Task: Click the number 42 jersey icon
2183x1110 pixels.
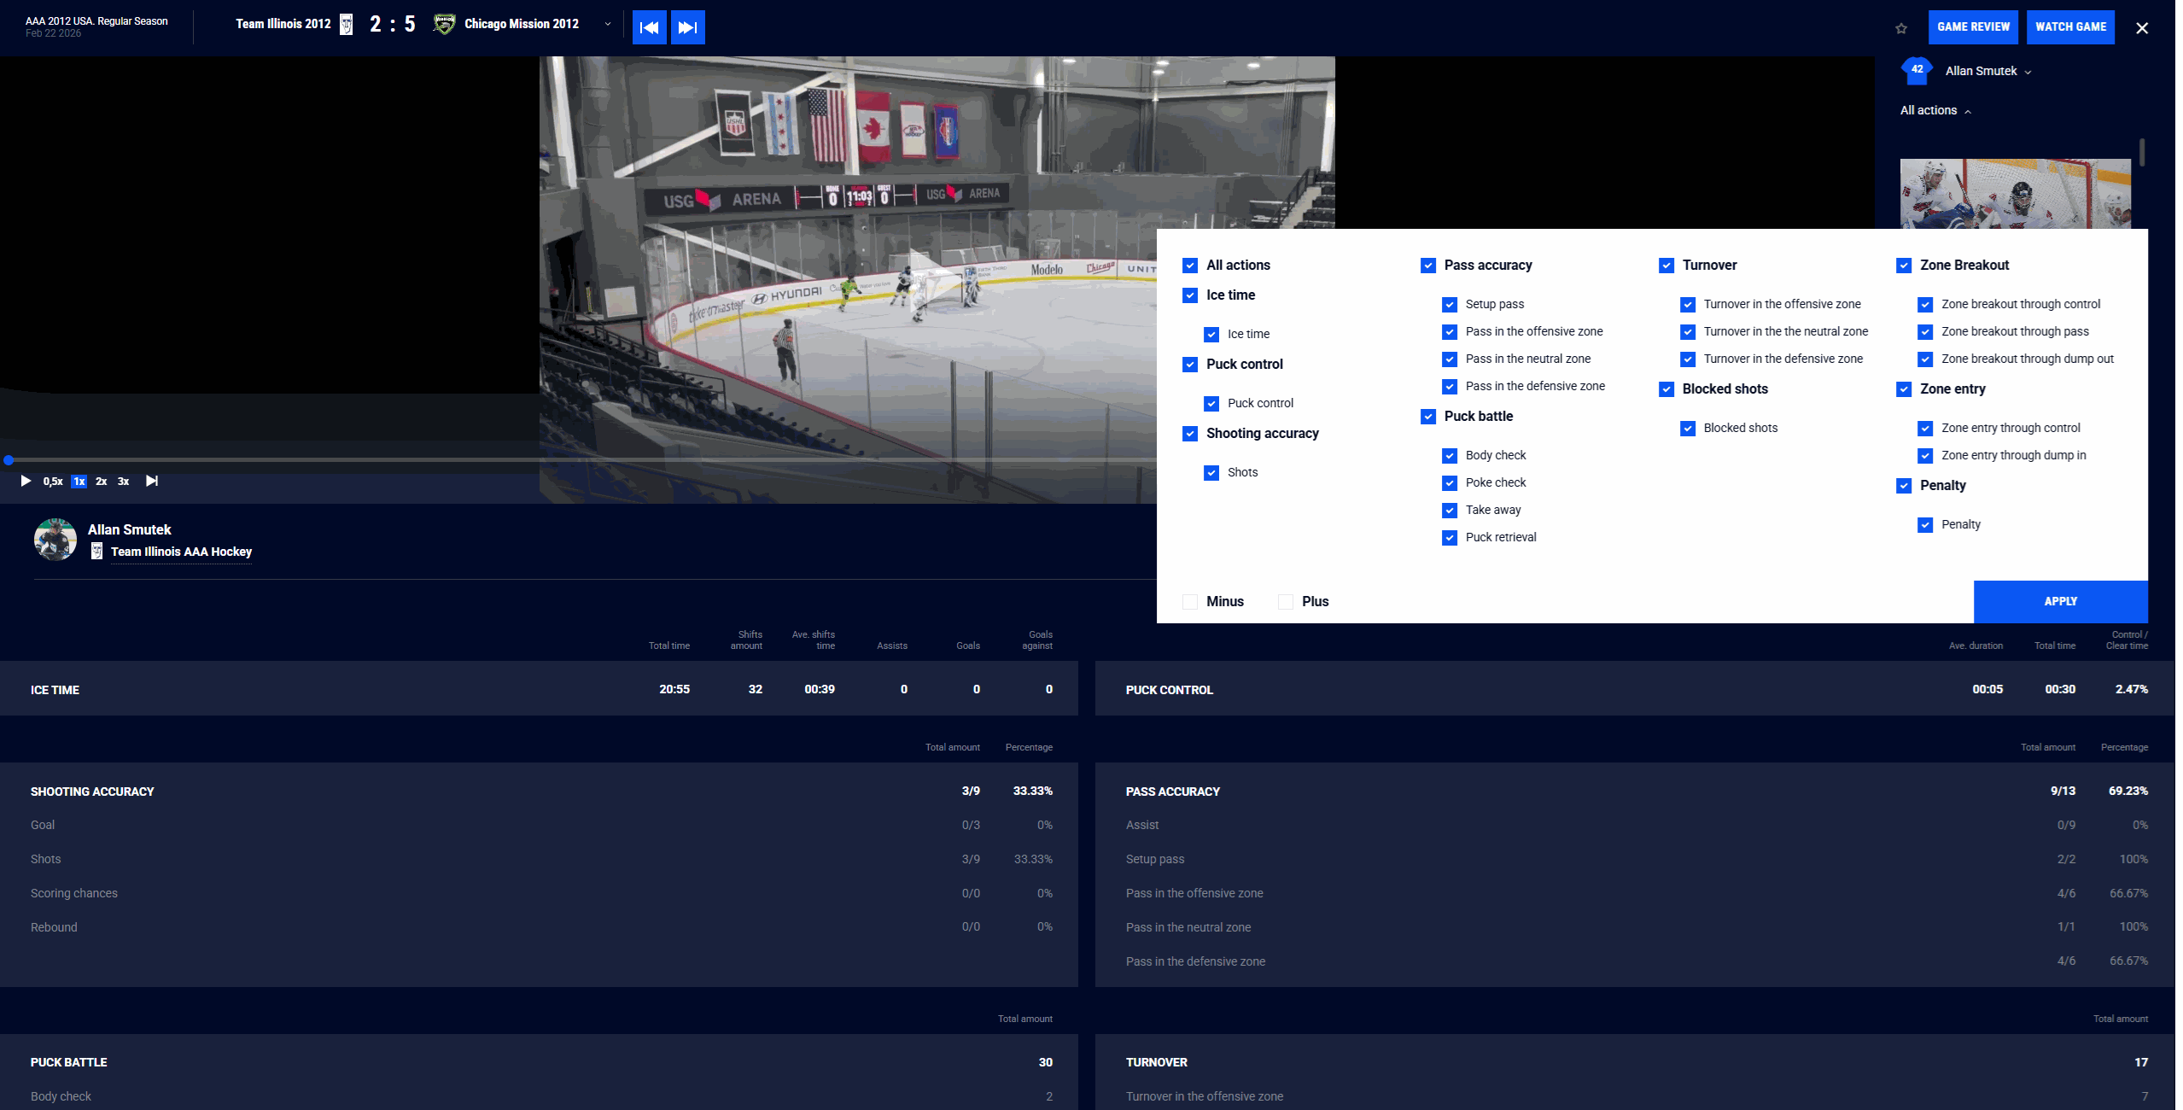Action: tap(1917, 70)
